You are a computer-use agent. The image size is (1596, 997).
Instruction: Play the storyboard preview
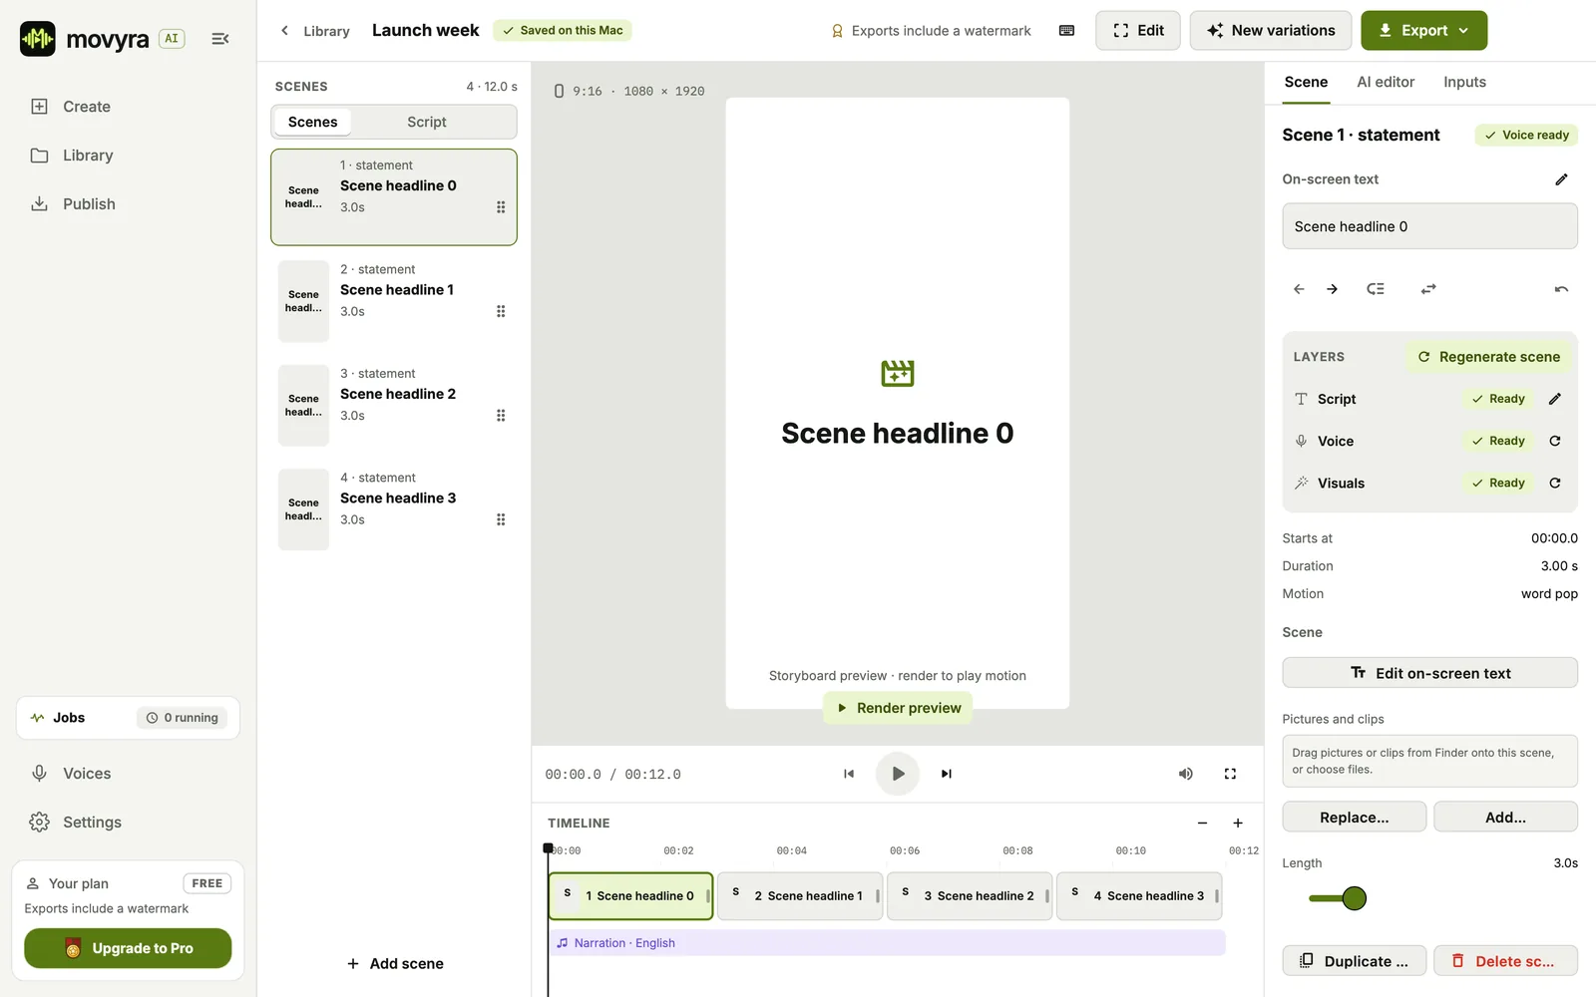click(898, 774)
